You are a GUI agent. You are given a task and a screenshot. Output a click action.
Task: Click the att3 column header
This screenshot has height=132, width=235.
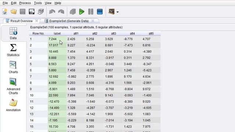point(113,33)
